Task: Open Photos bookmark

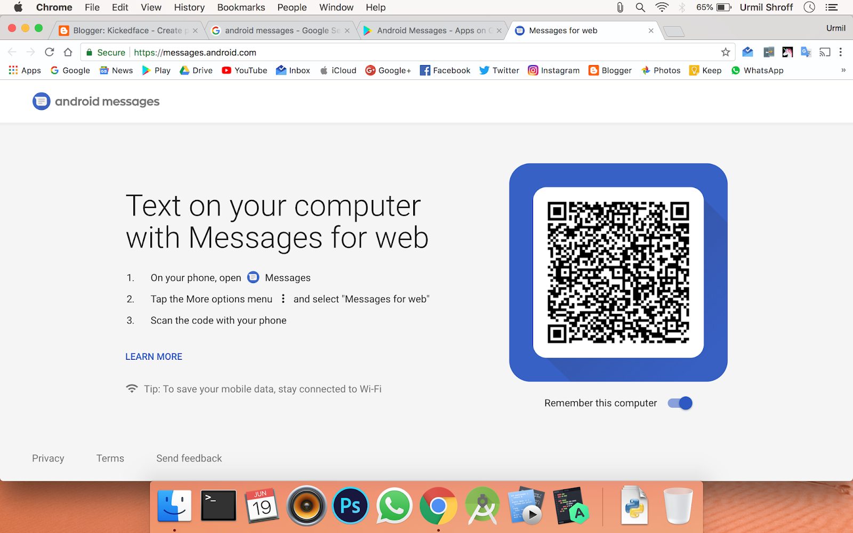Action: click(x=661, y=70)
